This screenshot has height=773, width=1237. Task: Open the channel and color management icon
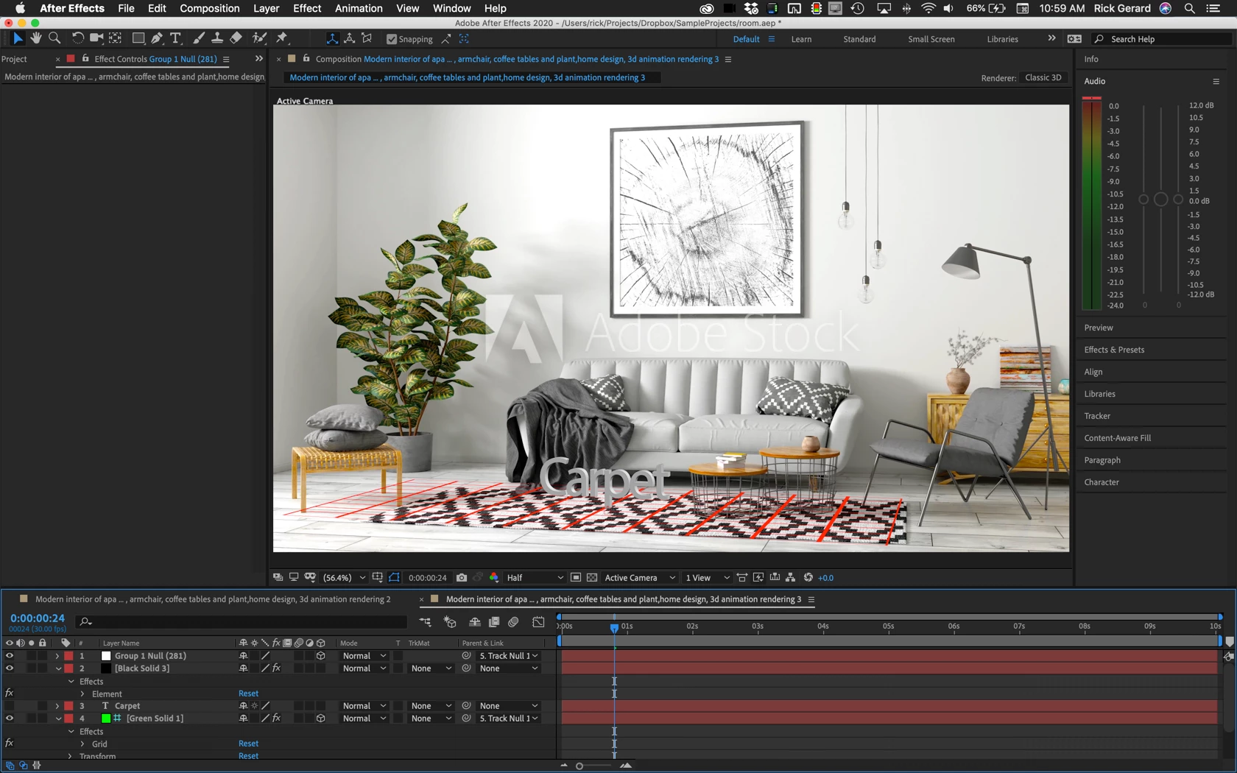(x=494, y=578)
